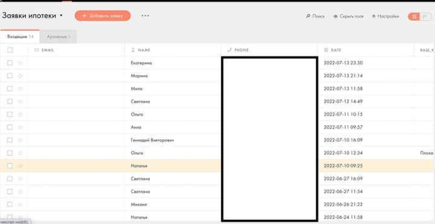Star the Михаил request
This screenshot has width=435, height=224.
20,204
